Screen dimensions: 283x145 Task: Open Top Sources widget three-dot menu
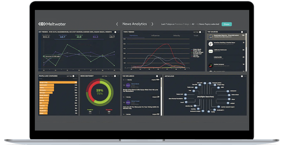245,32
